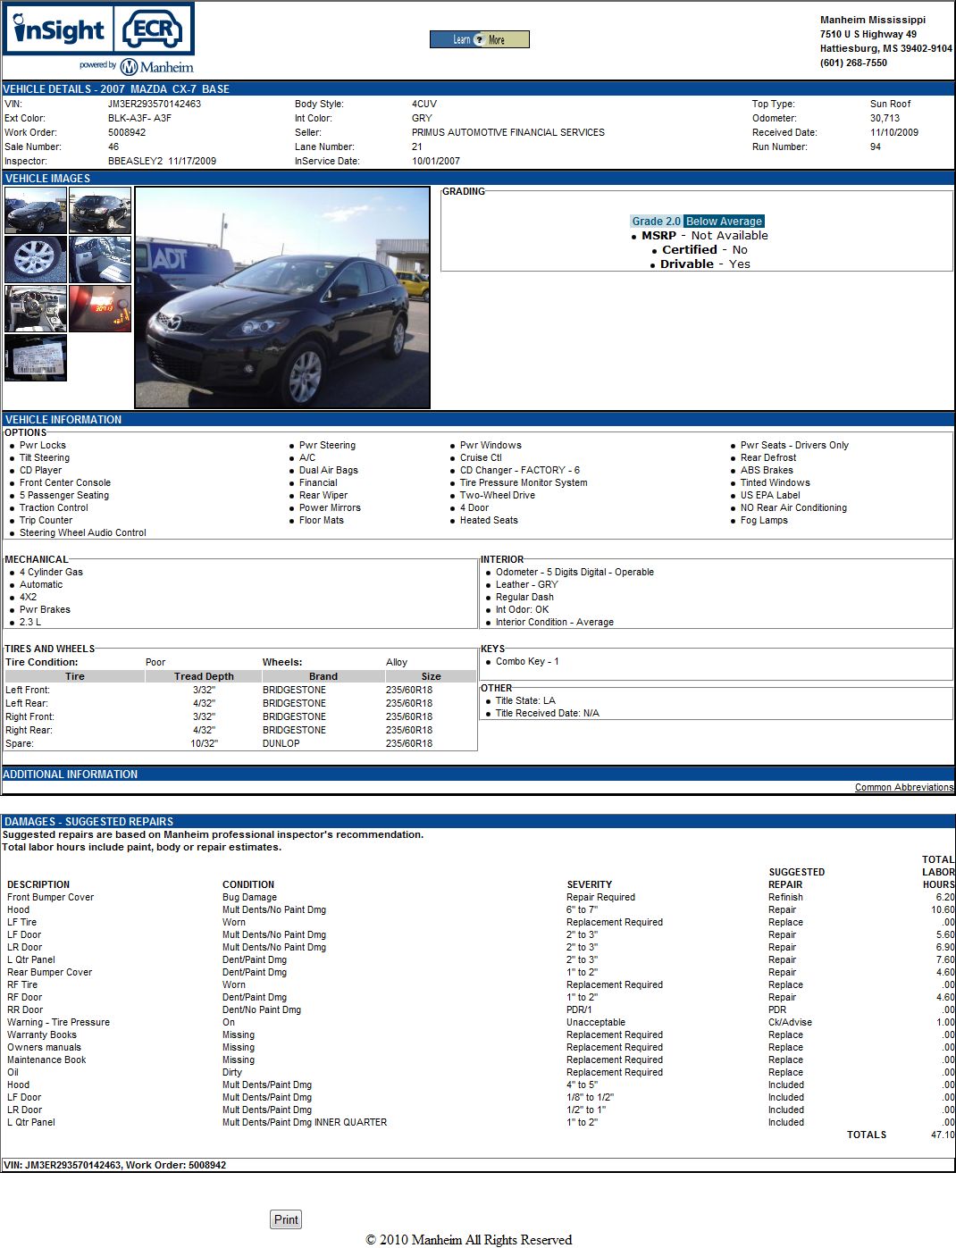
Task: Click the VEHICLE INFORMATION section header
Action: click(478, 419)
